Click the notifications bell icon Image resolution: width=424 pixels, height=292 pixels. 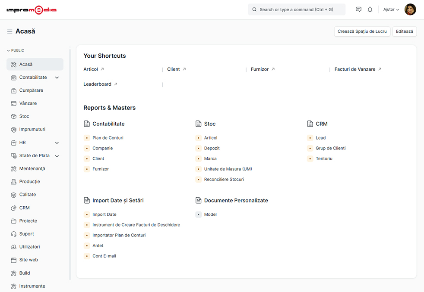pyautogui.click(x=370, y=9)
